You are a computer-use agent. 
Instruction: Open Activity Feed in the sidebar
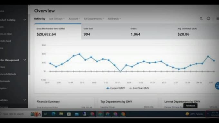[x=5, y=41]
